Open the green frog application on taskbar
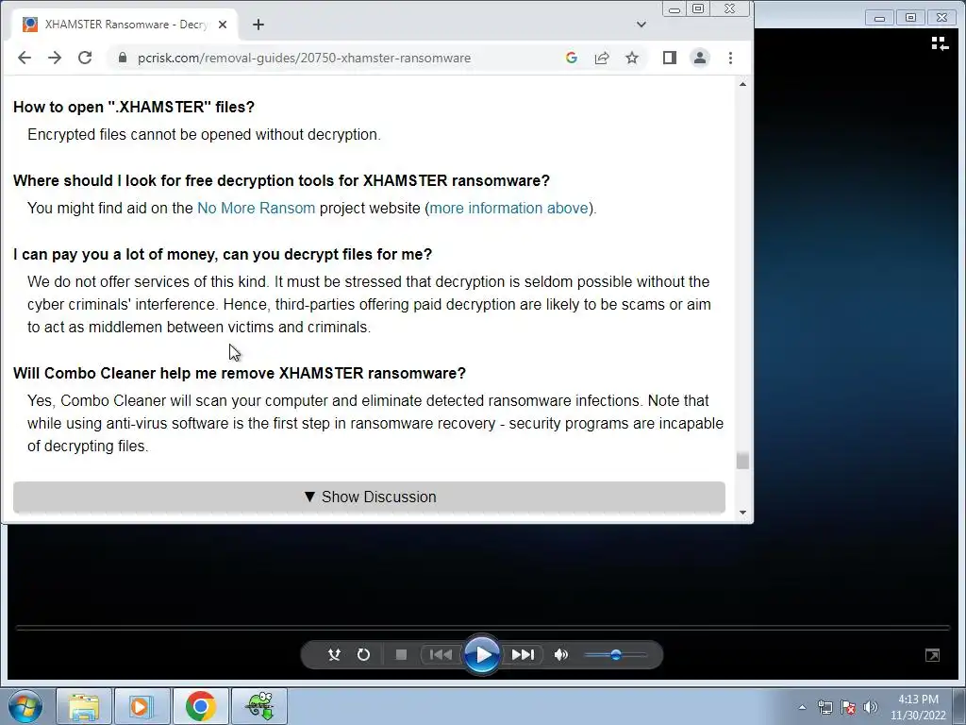Image resolution: width=966 pixels, height=725 pixels. (x=259, y=706)
